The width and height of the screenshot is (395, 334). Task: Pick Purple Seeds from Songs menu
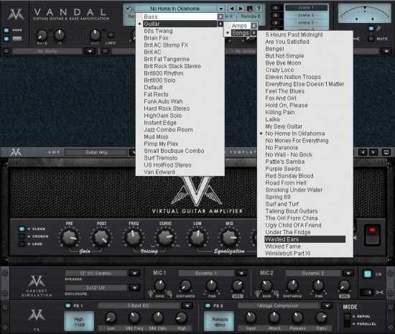[283, 169]
